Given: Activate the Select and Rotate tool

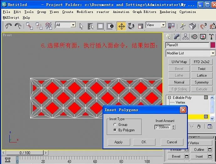Looking at the screenshot, I should (131, 26).
